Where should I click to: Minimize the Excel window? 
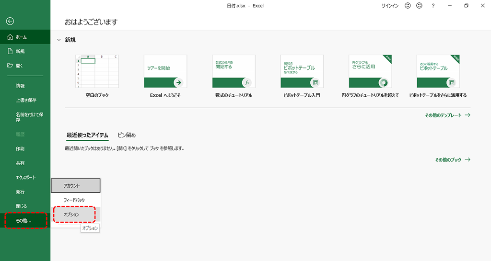[450, 6]
